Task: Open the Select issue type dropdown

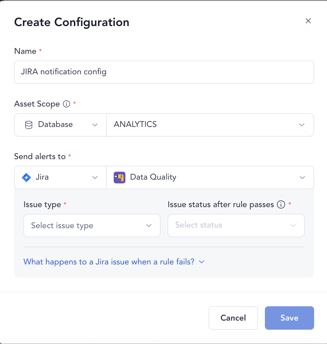Action: [x=92, y=225]
